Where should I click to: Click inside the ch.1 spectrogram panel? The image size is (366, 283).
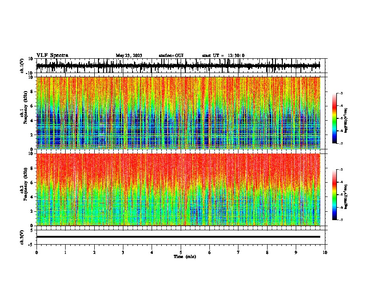click(x=178, y=113)
